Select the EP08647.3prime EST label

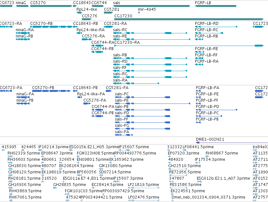tap(57, 153)
